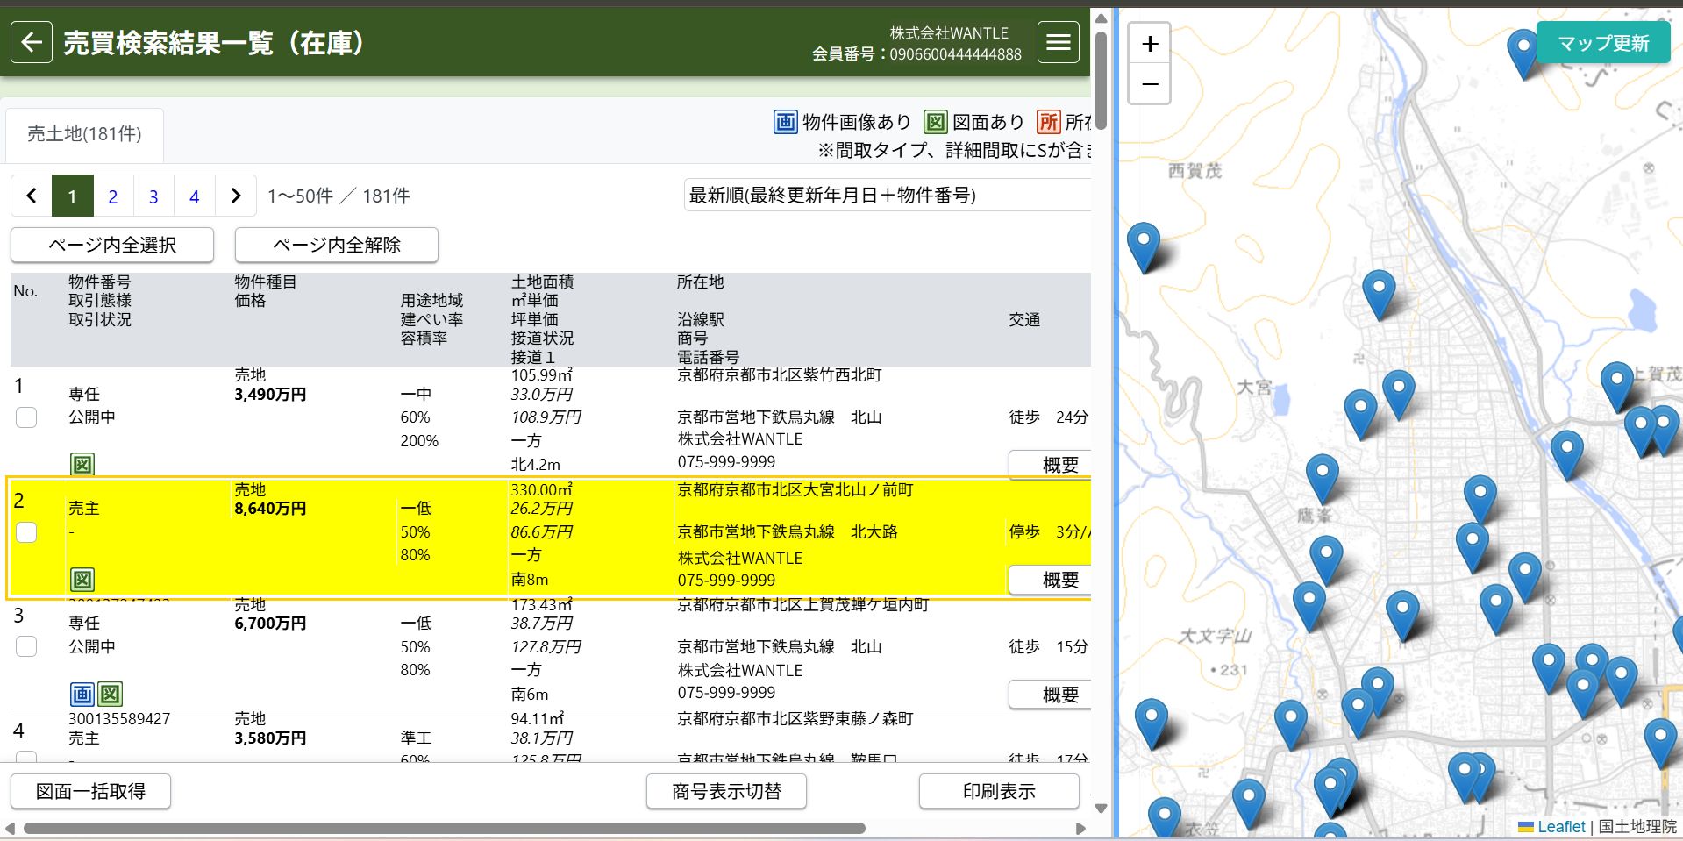Click the back arrow in the header
The image size is (1683, 841).
(x=31, y=41)
